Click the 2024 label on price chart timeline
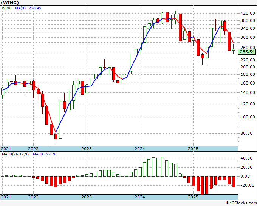257x206 pixels. [x=140, y=149]
